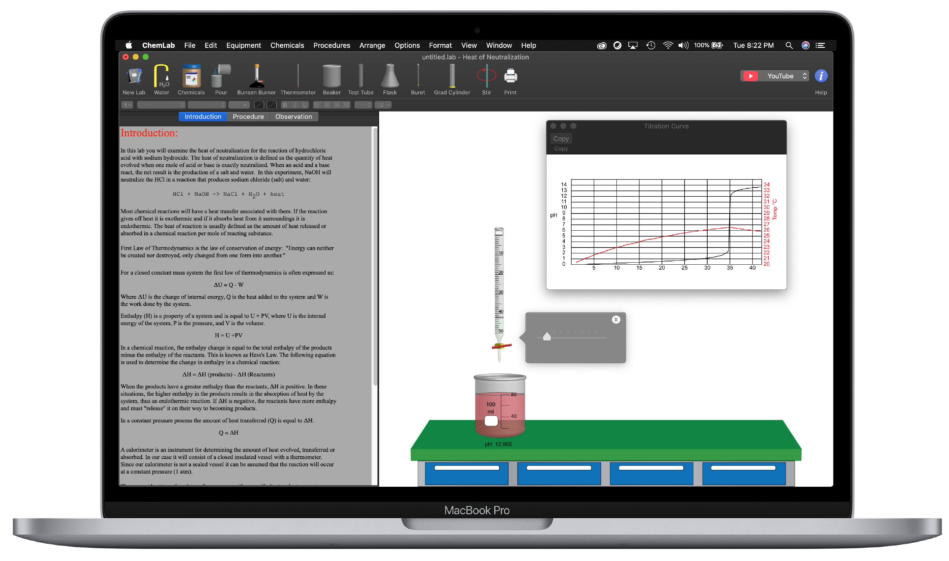Viewport: 949px width, 561px height.
Task: Switch to the Procedure tab
Action: point(248,116)
